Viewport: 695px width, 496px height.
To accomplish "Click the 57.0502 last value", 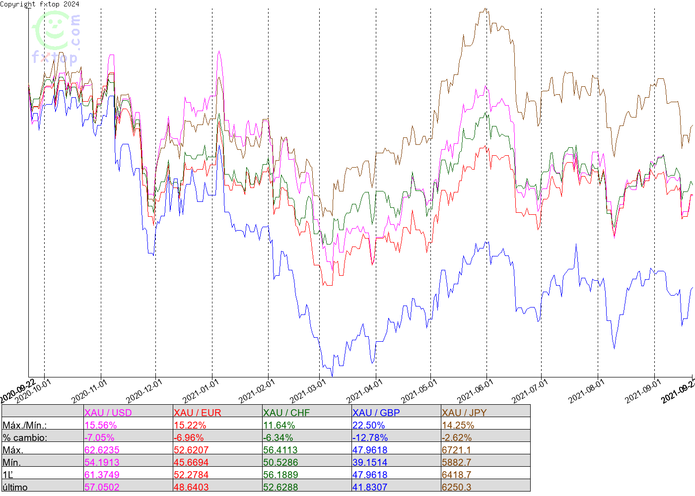I will [102, 487].
